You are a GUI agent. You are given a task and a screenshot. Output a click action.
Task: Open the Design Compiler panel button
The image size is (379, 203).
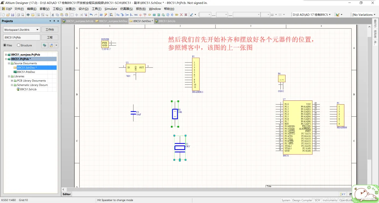point(302,200)
